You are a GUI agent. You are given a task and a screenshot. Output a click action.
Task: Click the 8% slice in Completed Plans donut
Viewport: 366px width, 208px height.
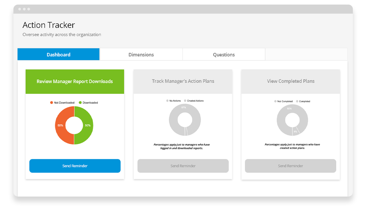pos(296,131)
